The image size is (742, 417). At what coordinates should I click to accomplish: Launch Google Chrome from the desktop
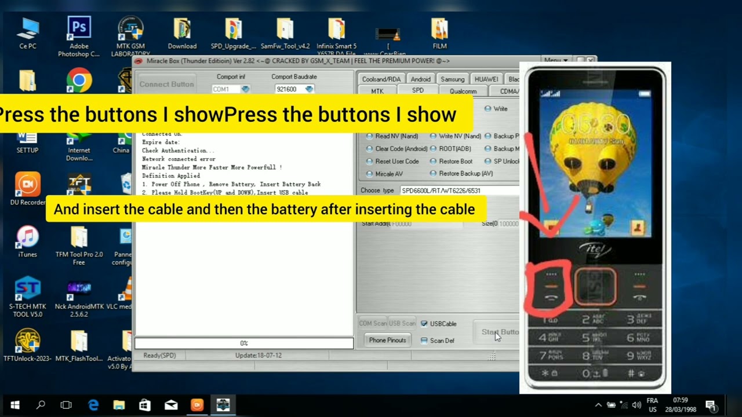79,81
